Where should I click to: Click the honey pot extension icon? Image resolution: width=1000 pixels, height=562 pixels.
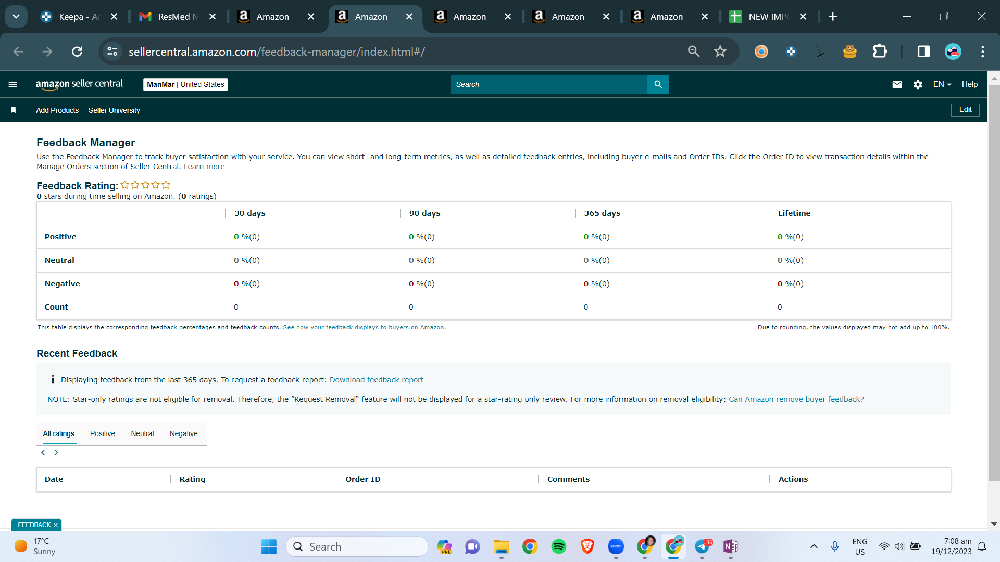coord(850,52)
